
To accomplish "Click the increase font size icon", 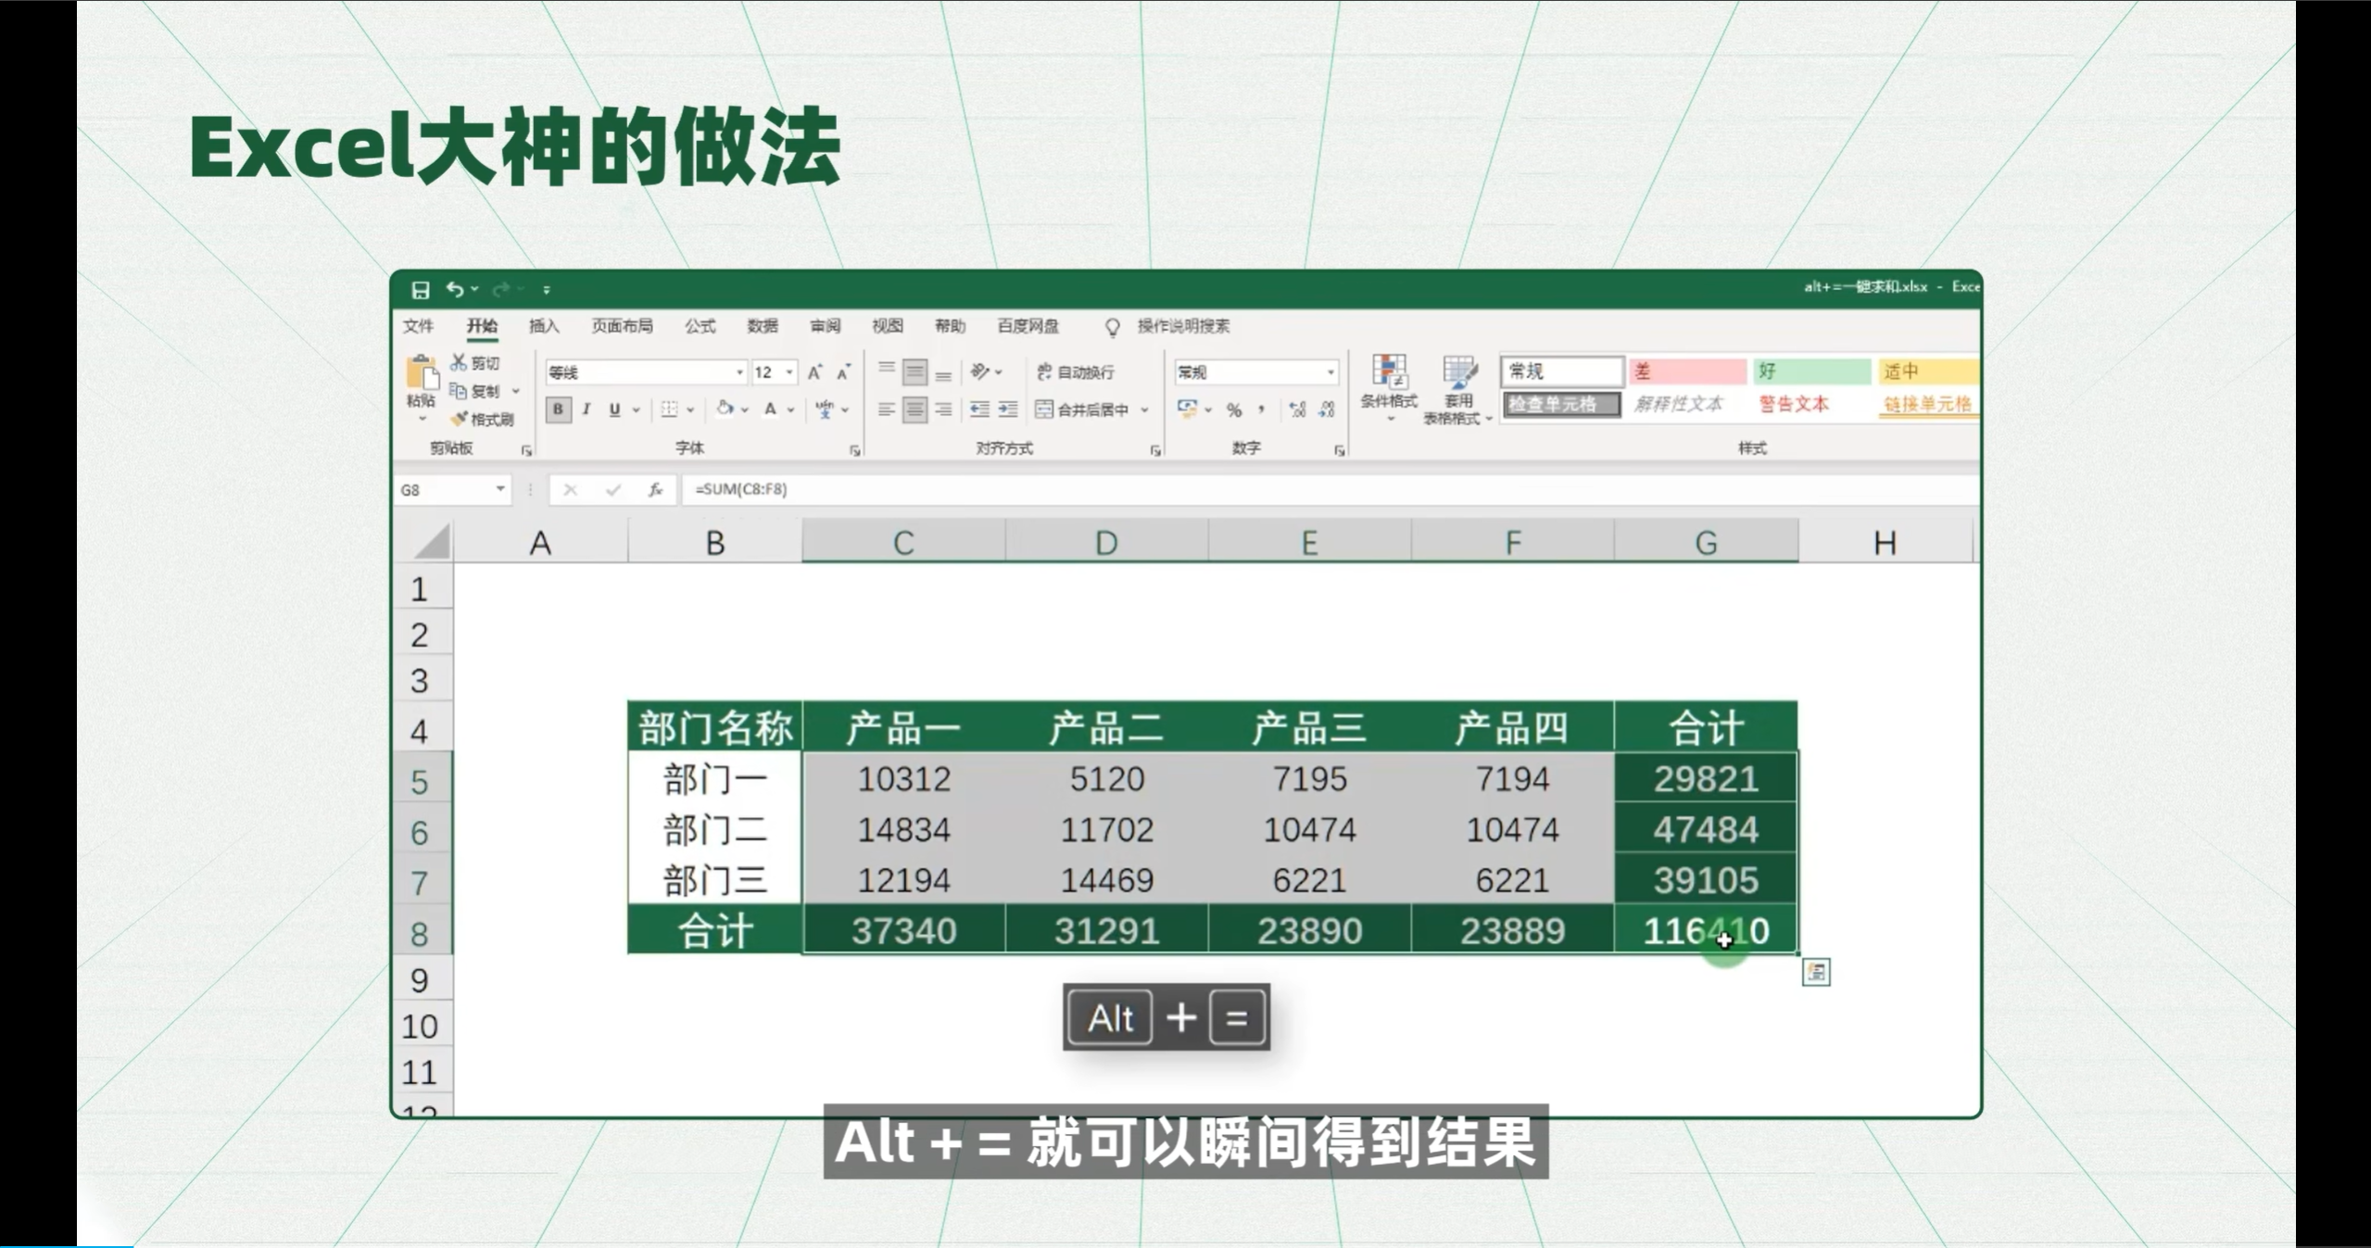I will (814, 372).
